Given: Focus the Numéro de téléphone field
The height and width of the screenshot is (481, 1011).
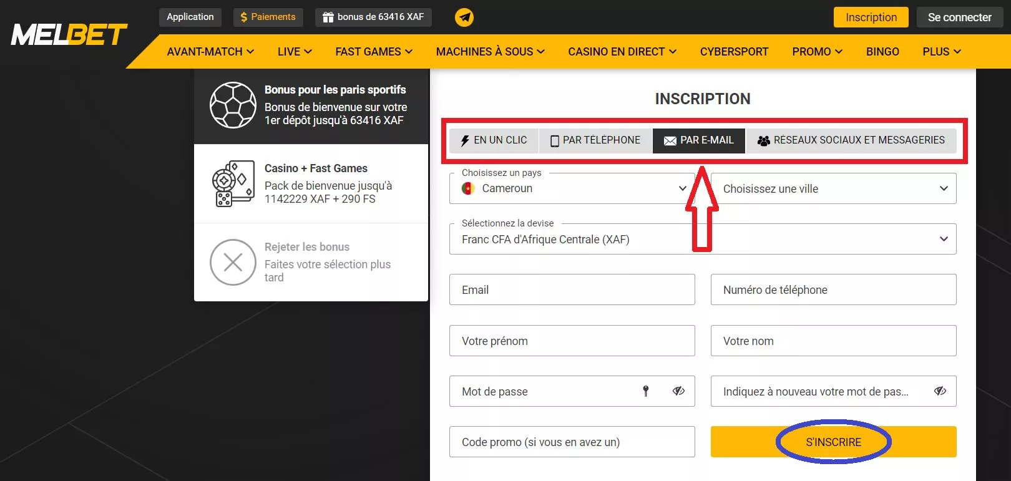Looking at the screenshot, I should tap(833, 289).
